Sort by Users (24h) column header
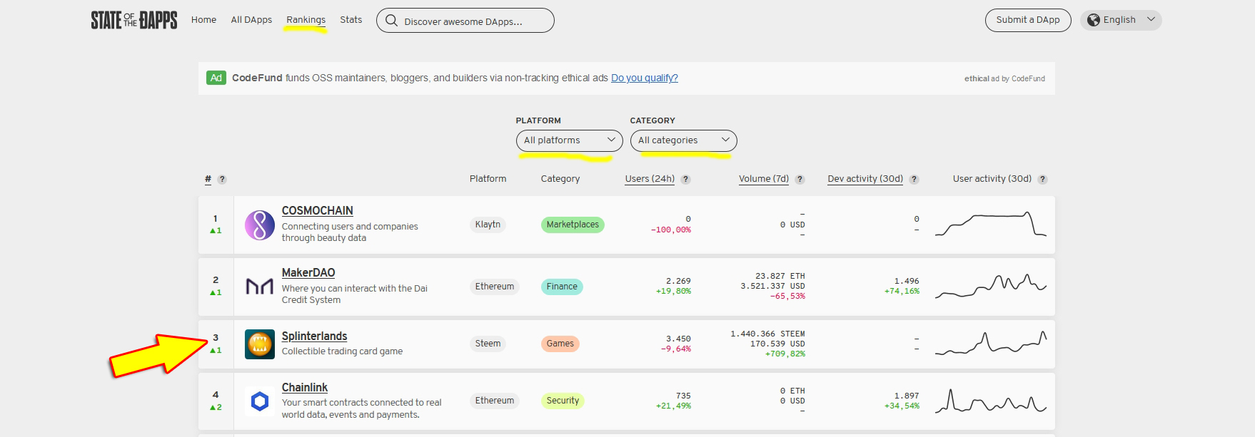Viewport: 1255px width, 437px height. coord(649,179)
